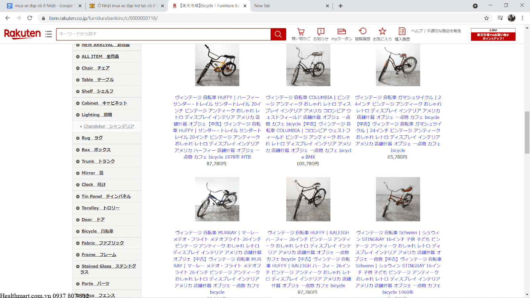Screen dimensions: 530x298
Task: Open the HUFFY サンダートレイル 20インチ product title link
Action: tap(217, 127)
